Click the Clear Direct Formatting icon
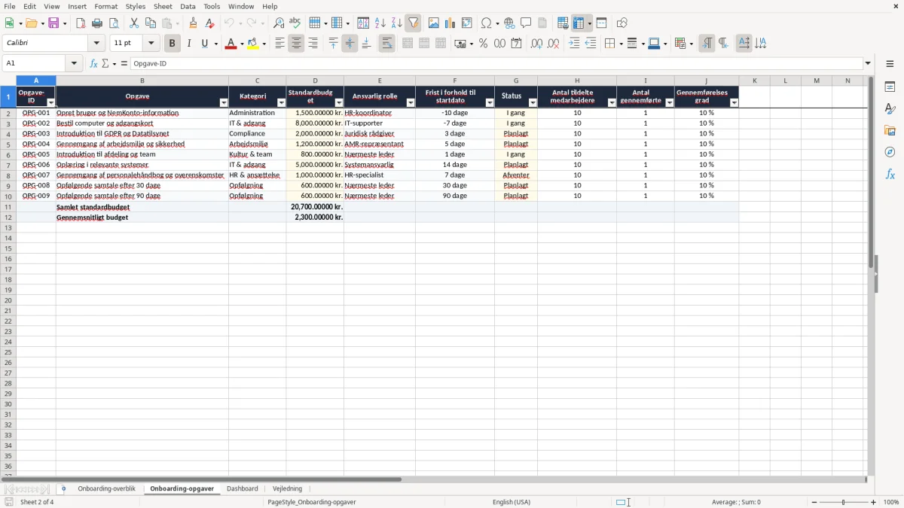904x508 pixels. tap(209, 23)
